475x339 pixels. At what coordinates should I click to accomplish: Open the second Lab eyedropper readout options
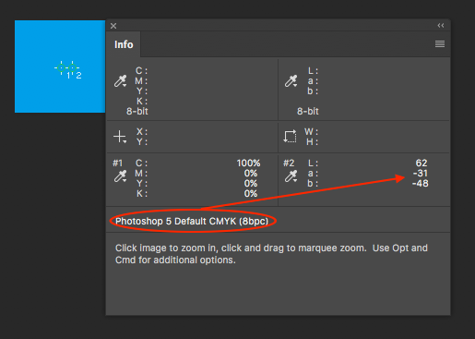tap(291, 81)
